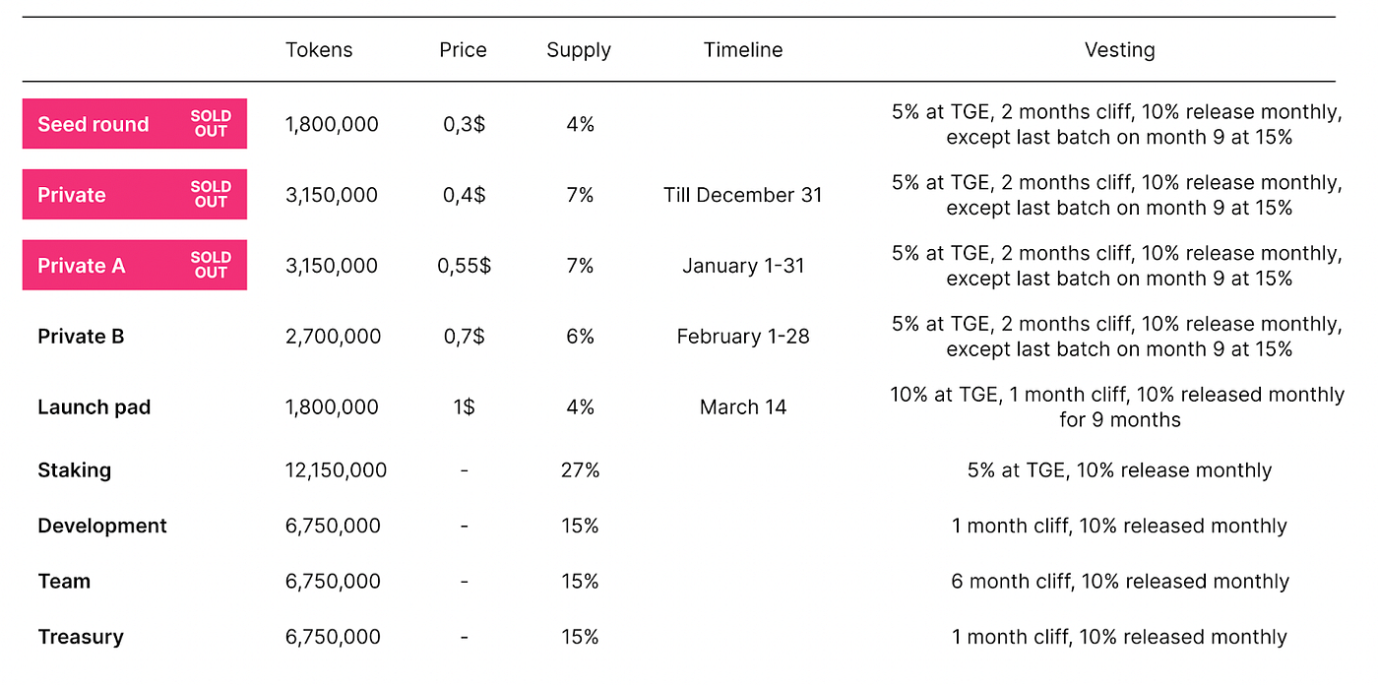Select the Treasury row label
Viewport: 1378px width, 685px height.
click(81, 637)
